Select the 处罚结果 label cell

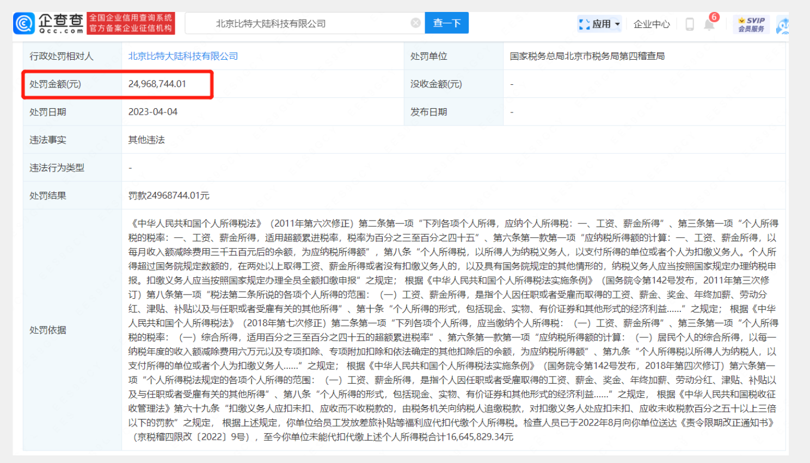(72, 196)
